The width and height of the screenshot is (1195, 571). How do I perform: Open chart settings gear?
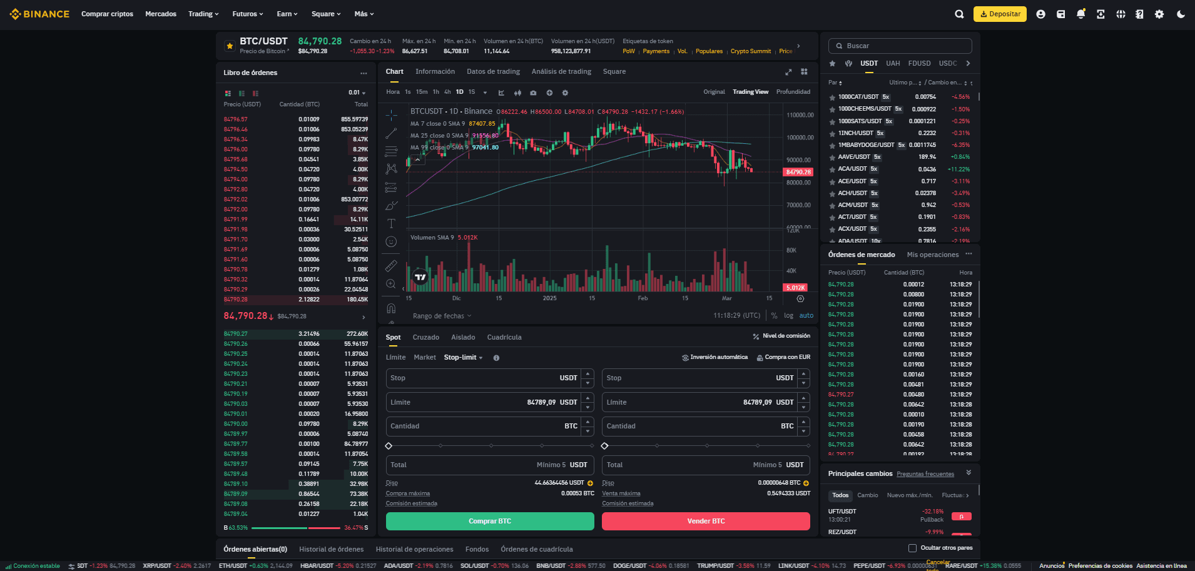coord(565,93)
